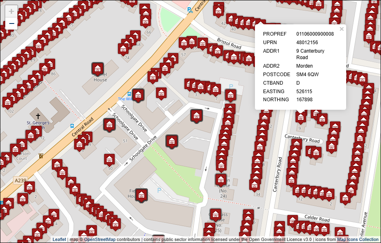Open the Leaflet attribution link
381x243 pixels.
coord(59,239)
